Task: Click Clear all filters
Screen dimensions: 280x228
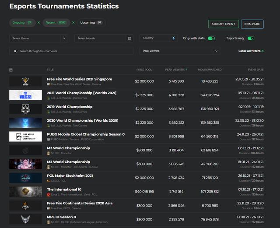Action: coord(251,51)
